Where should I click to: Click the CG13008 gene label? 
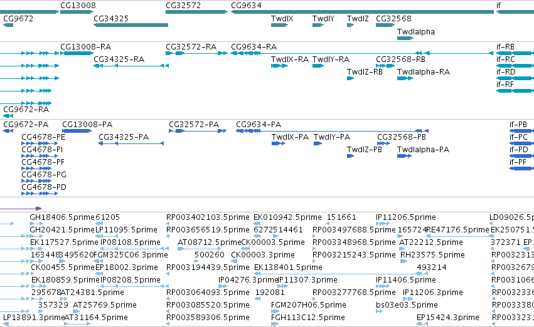[x=78, y=6]
